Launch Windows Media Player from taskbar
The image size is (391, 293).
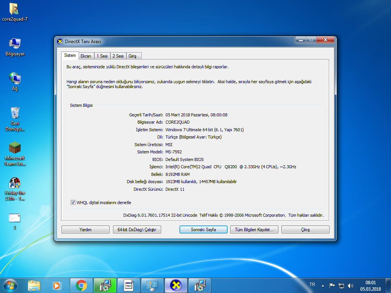pyautogui.click(x=57, y=285)
